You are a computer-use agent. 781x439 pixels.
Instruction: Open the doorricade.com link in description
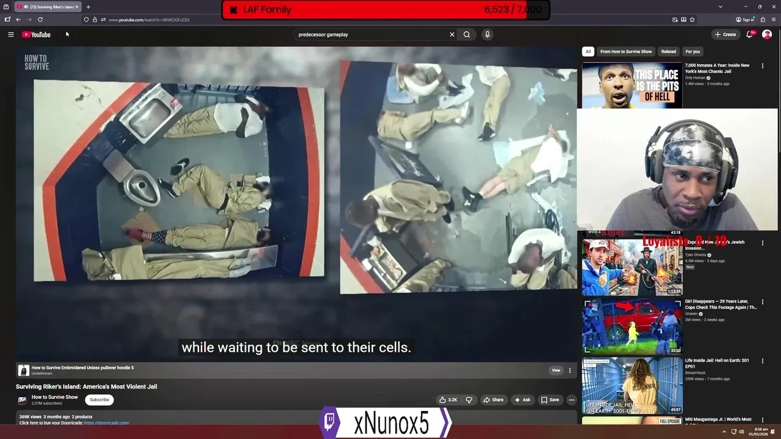pos(107,423)
